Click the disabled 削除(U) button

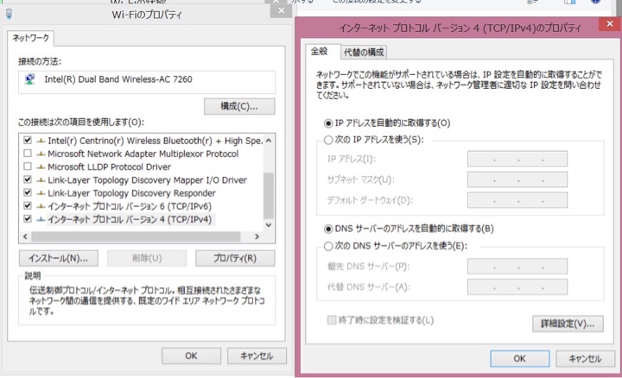coord(147,258)
